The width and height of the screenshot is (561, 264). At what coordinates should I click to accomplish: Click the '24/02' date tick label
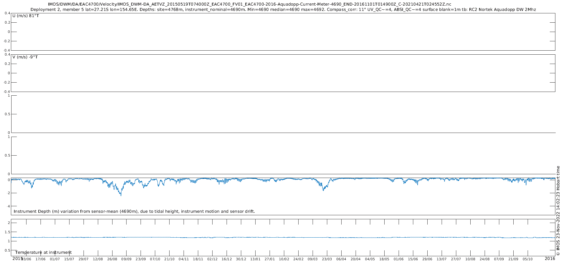[299, 259]
